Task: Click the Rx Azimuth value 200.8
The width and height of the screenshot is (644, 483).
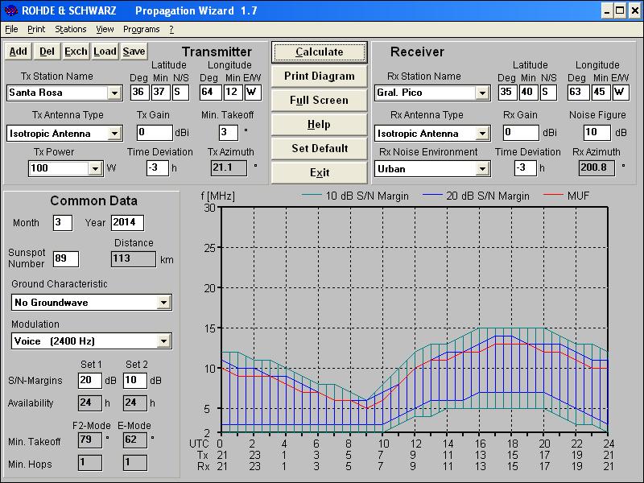Action: (597, 168)
